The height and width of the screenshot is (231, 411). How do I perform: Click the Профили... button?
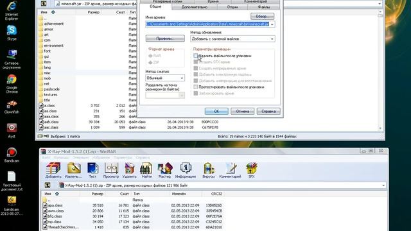[165, 38]
